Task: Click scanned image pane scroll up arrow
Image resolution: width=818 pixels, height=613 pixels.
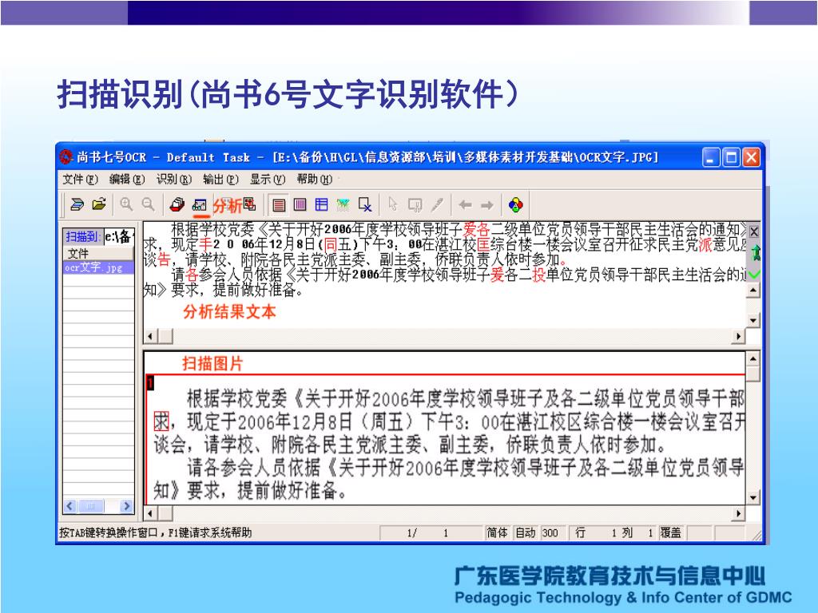Action: 752,359
